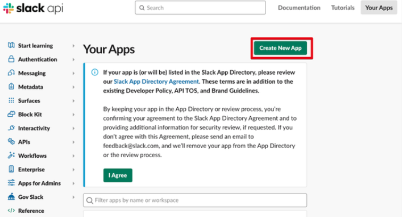
Task: Click the Surfaces grid icon
Action: point(11,100)
